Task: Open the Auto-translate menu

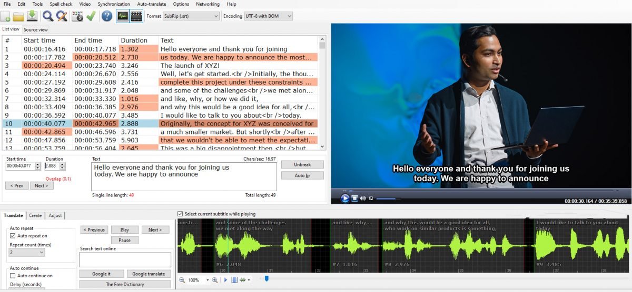Action: coord(151,4)
